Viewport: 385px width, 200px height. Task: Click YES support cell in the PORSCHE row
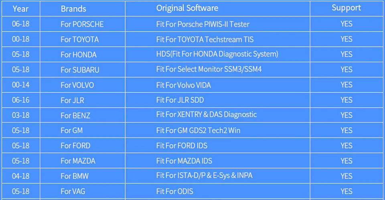click(x=346, y=24)
